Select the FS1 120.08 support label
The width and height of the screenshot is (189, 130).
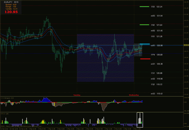tap(156, 73)
